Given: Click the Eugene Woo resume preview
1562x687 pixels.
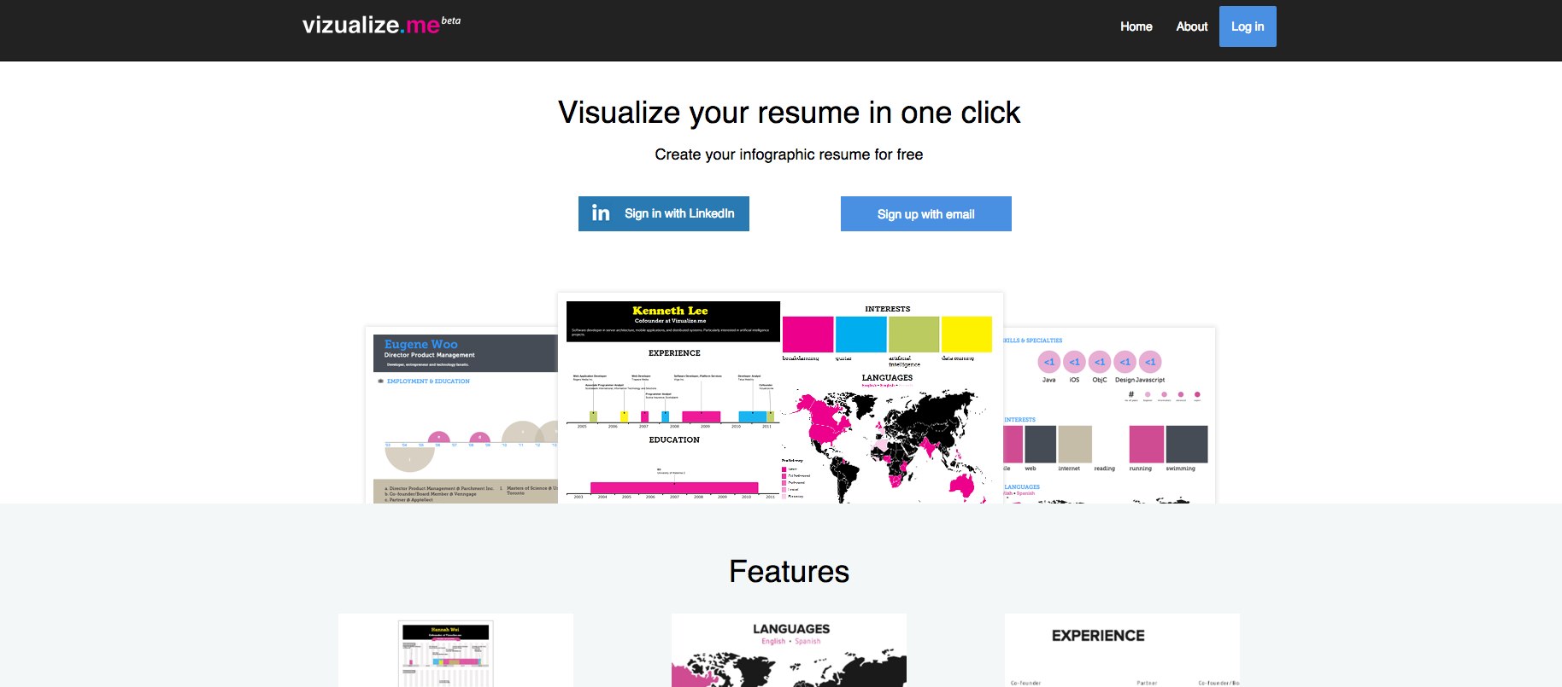Looking at the screenshot, I should pos(461,416).
